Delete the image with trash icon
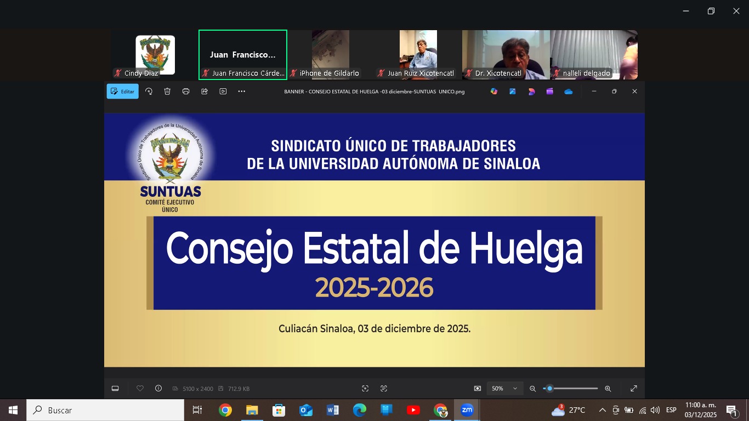 point(167,92)
